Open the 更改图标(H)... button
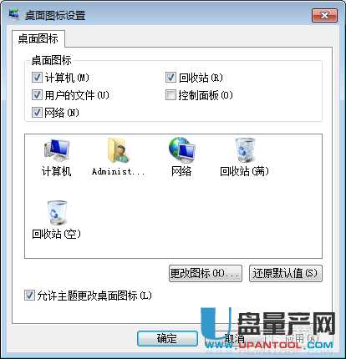 (x=206, y=273)
